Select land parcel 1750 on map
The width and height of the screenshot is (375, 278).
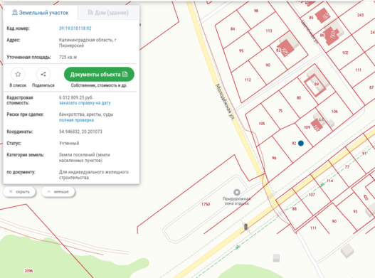pos(206,204)
